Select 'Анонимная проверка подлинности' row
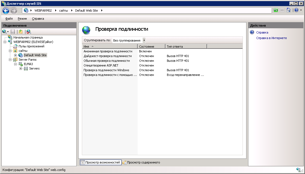Screen dimensions: 305x174 click(108, 51)
